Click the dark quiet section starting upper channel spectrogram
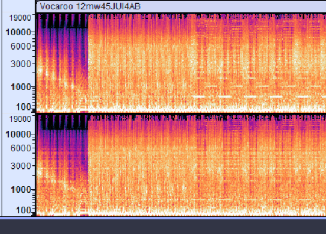Viewport: 326px width, 234px height. (x=62, y=63)
